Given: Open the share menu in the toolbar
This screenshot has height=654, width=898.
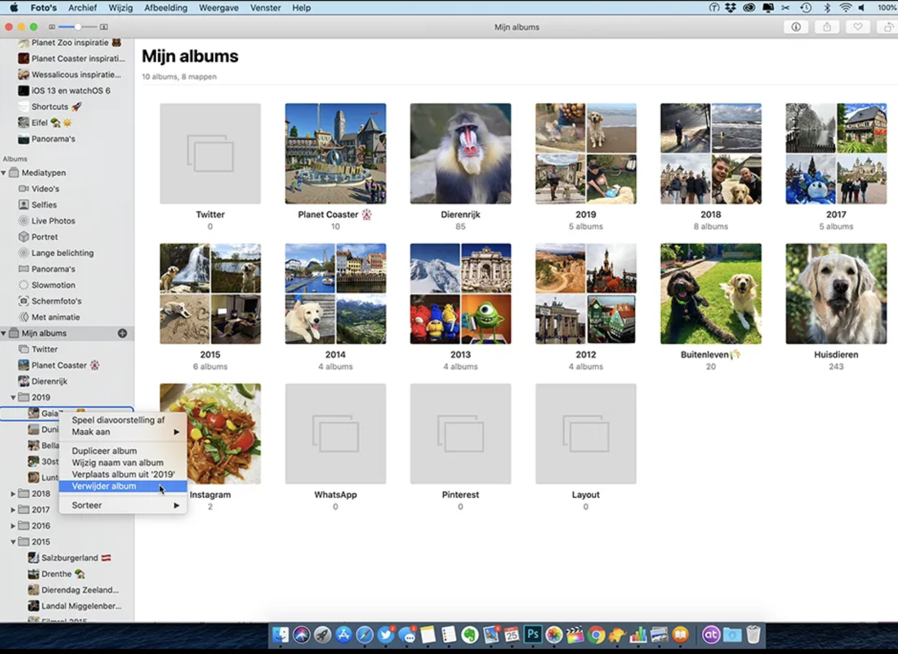Looking at the screenshot, I should tap(827, 27).
